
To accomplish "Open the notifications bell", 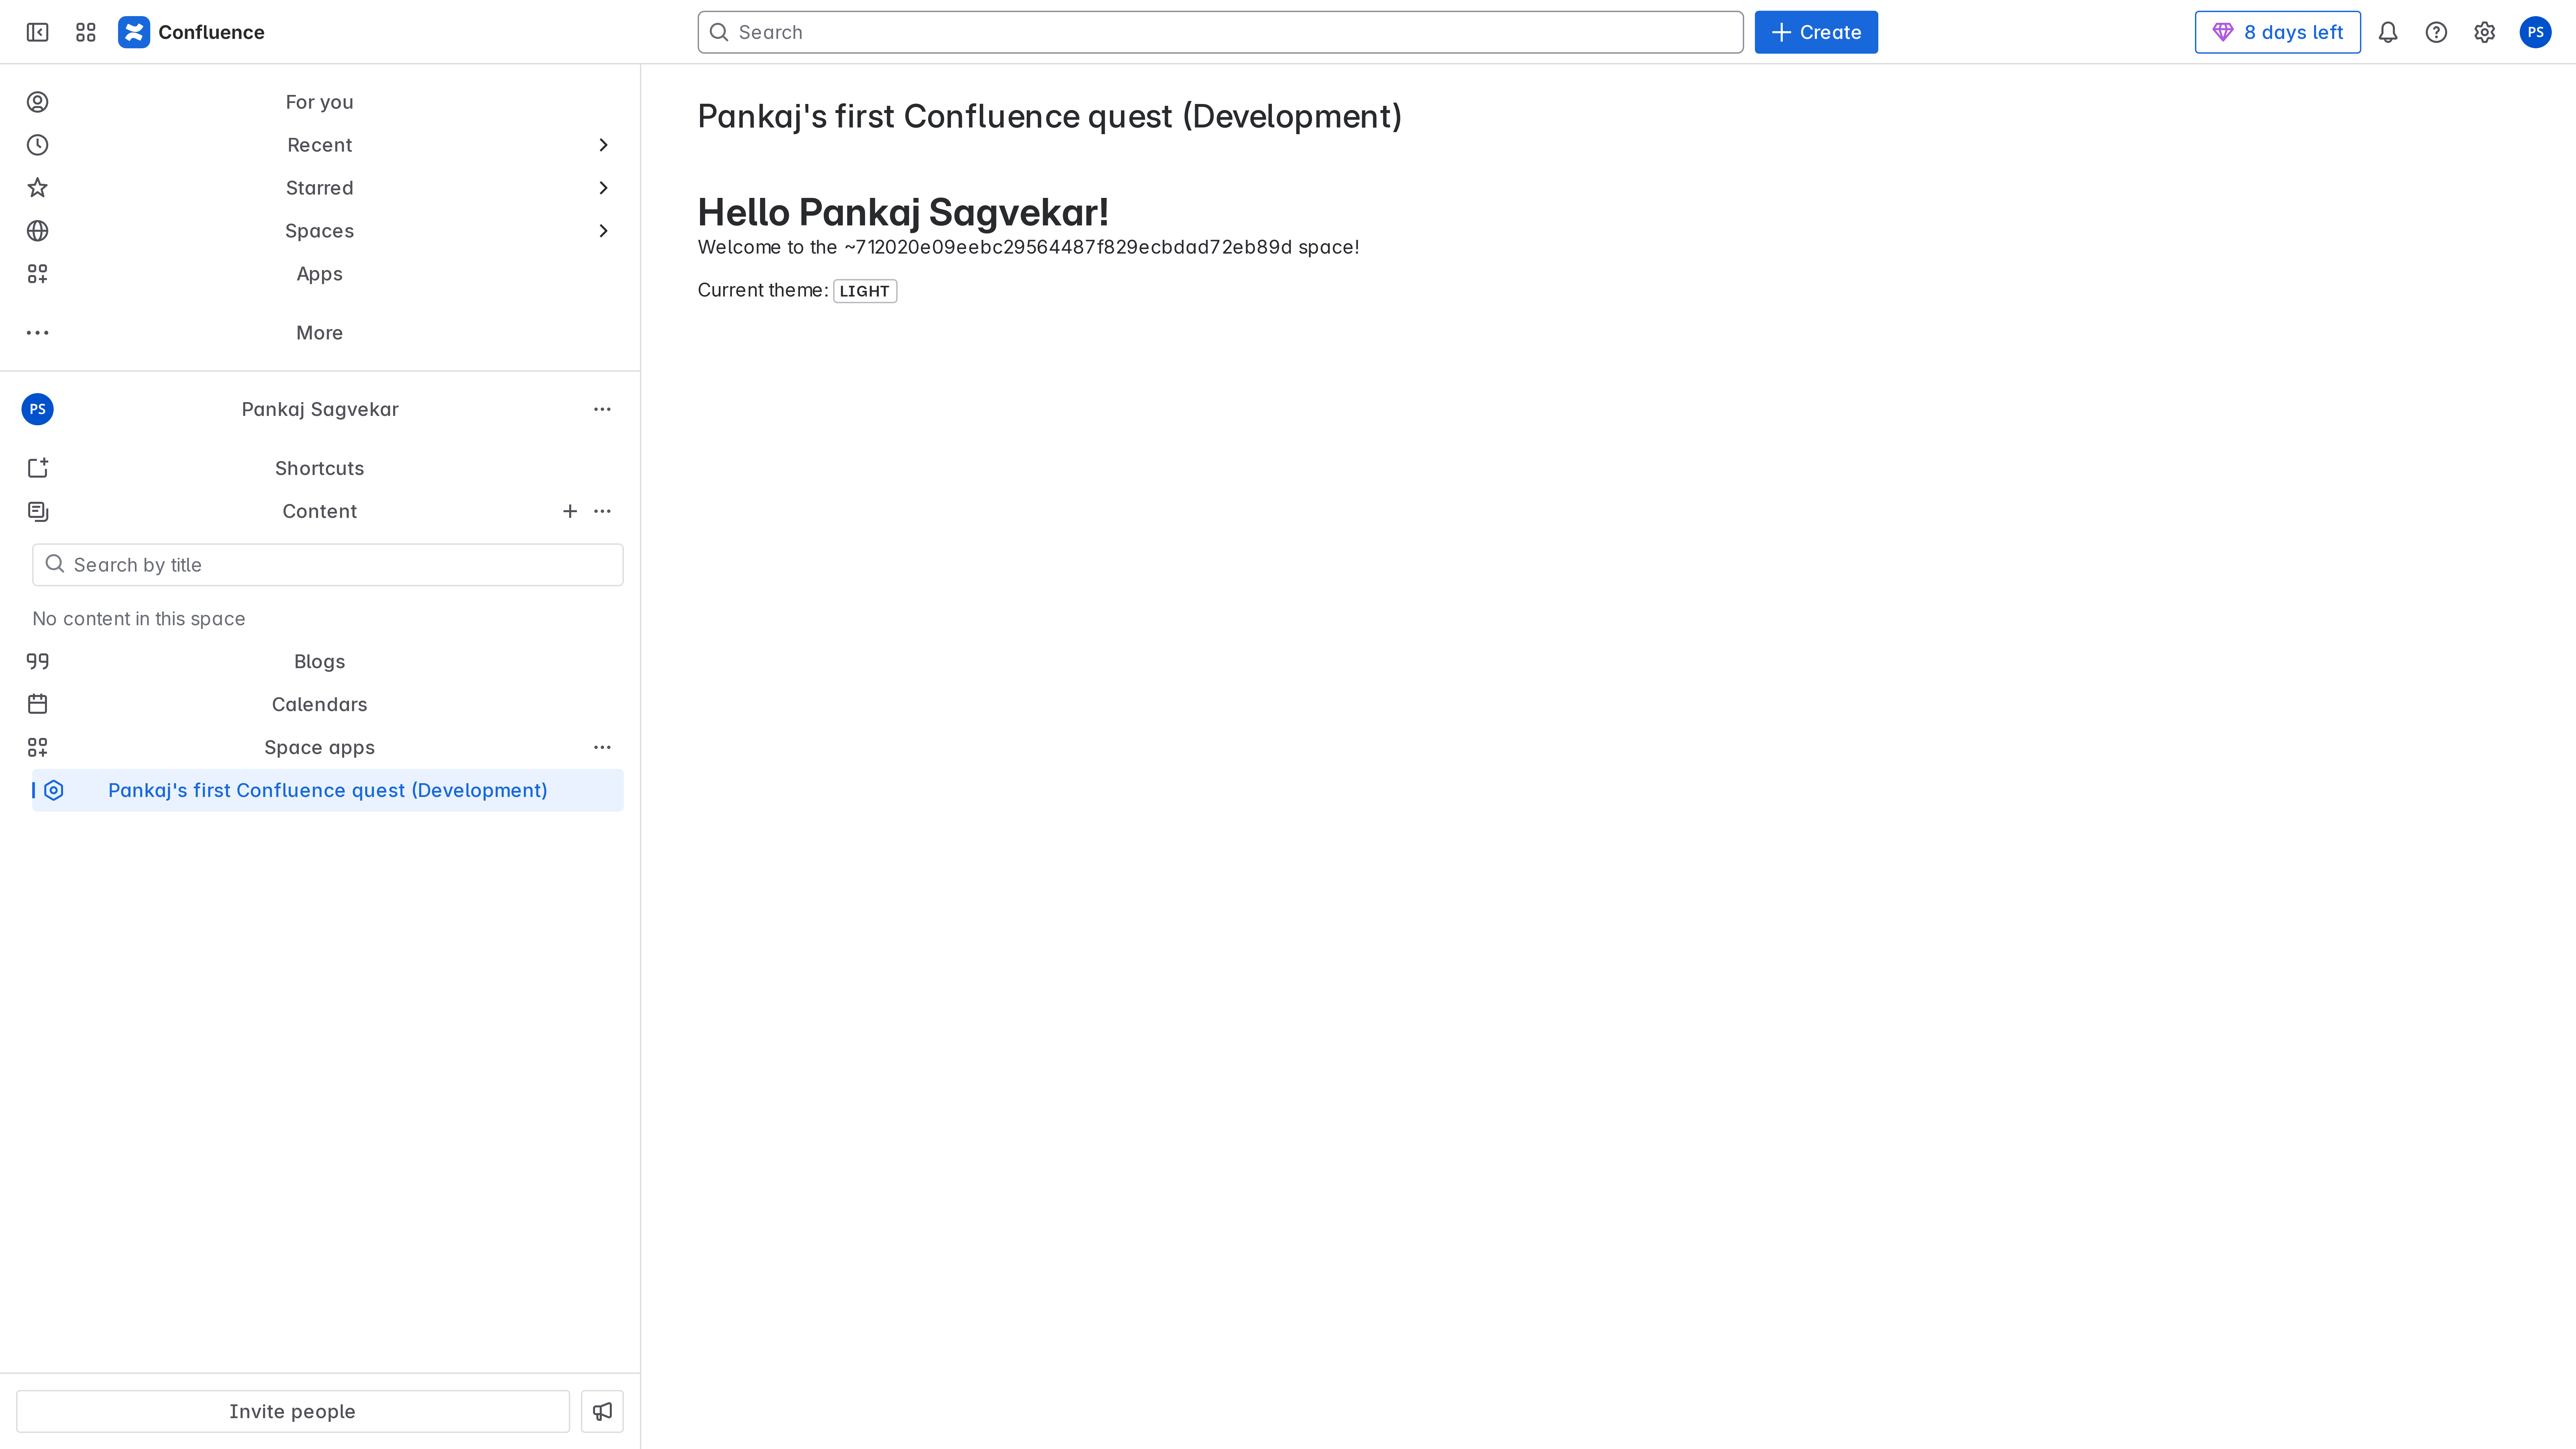I will [x=2388, y=32].
